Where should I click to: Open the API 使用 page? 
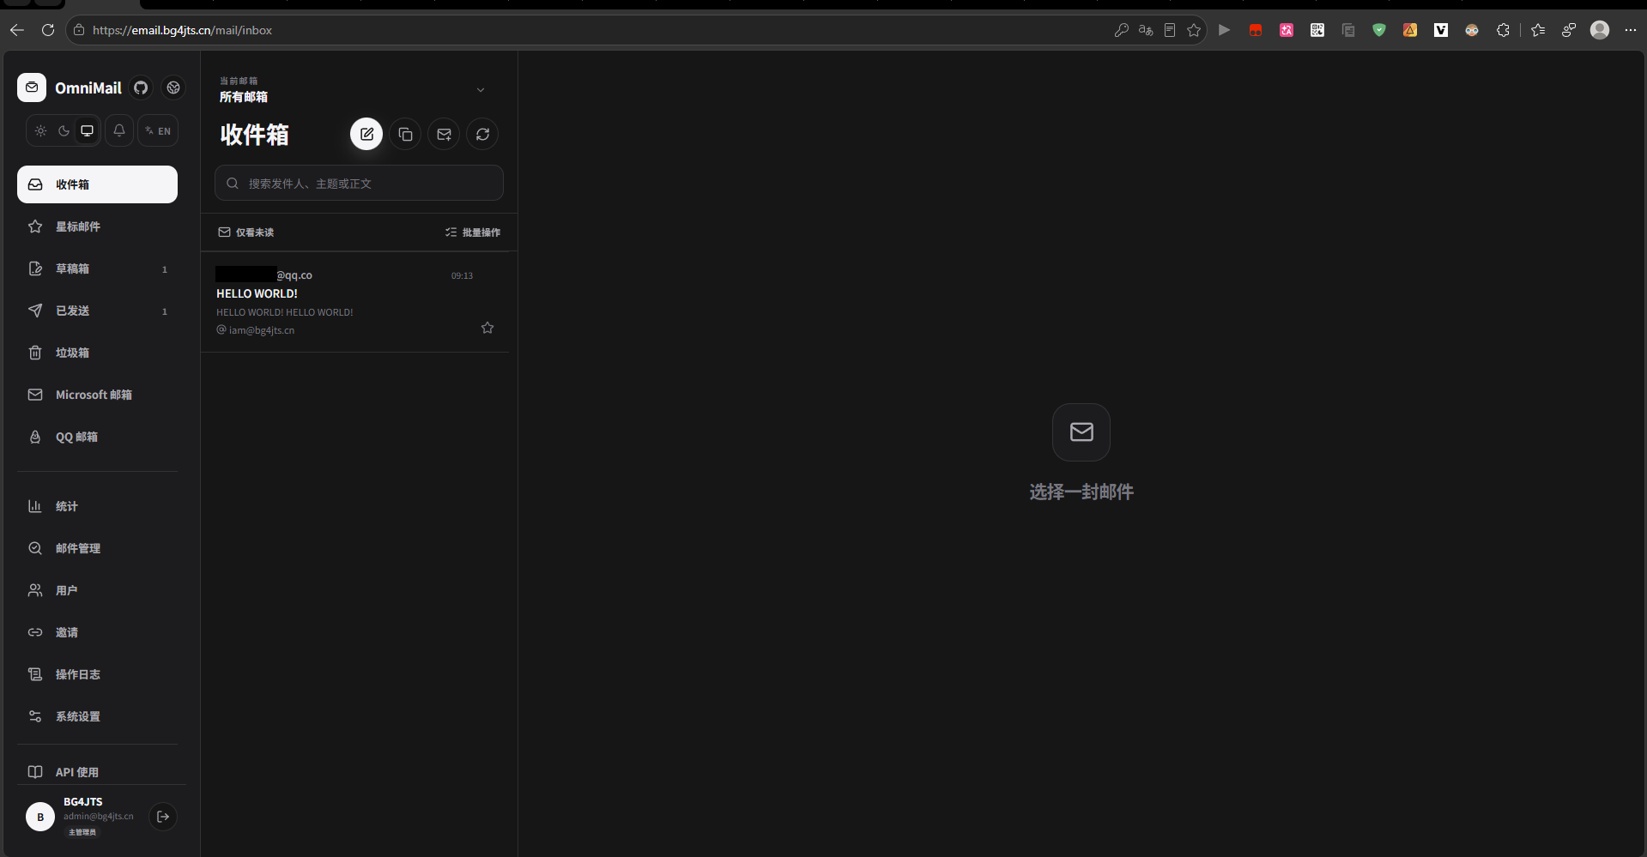tap(97, 772)
